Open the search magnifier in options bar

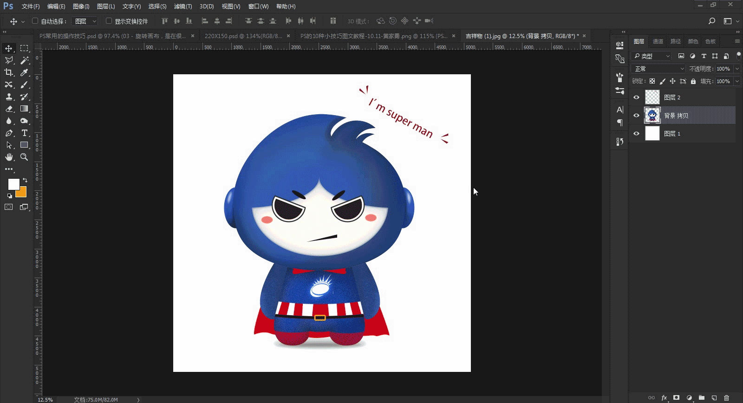tap(712, 21)
